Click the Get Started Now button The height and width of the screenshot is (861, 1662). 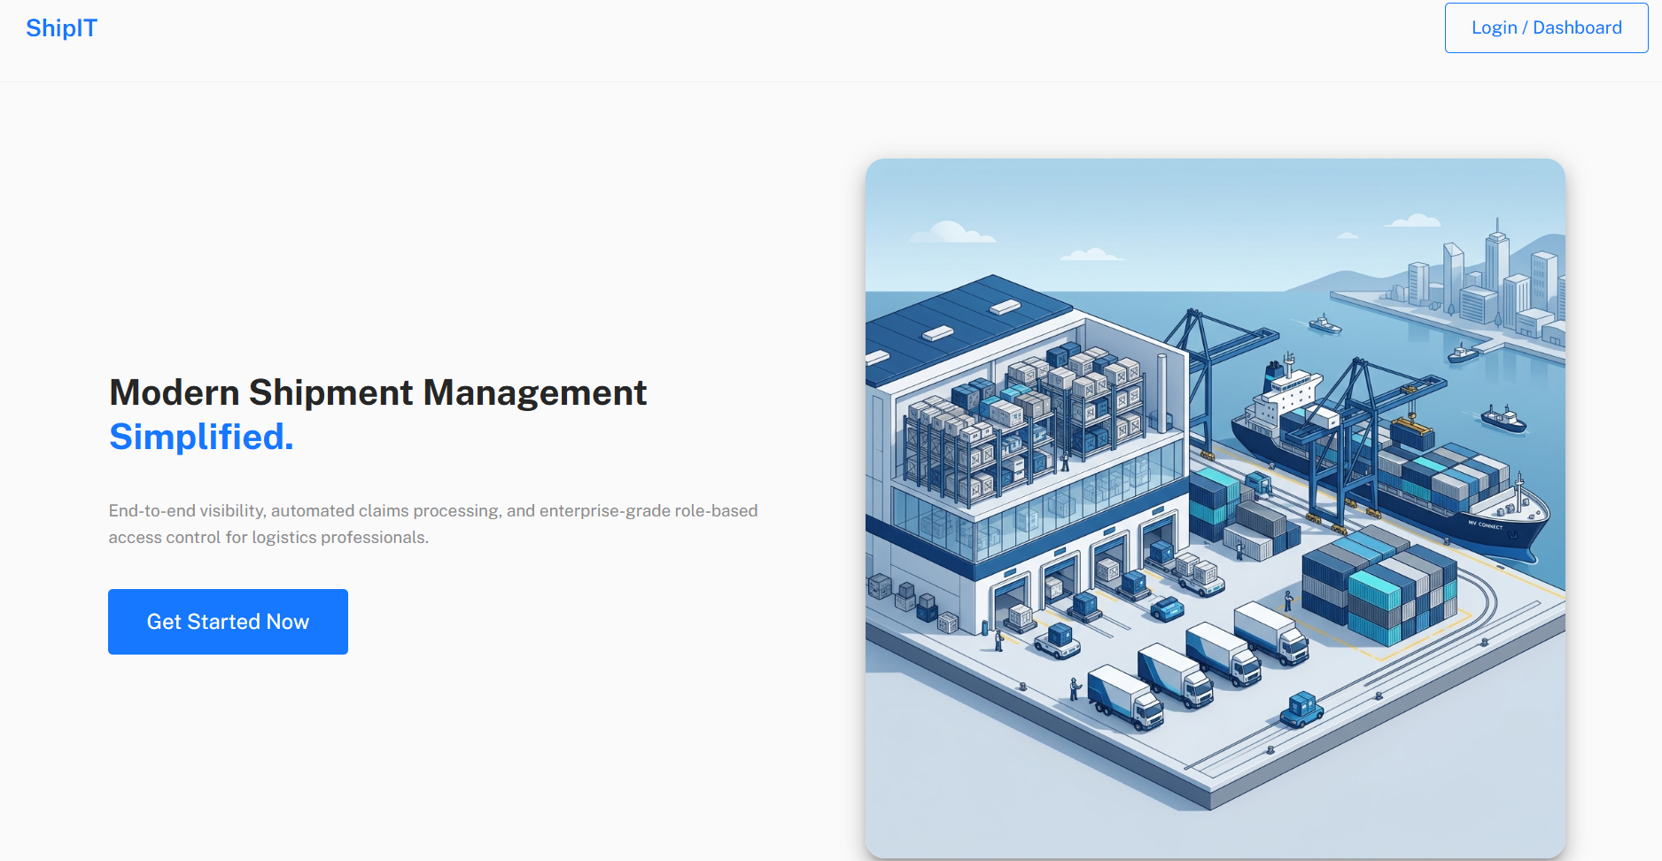point(228,622)
